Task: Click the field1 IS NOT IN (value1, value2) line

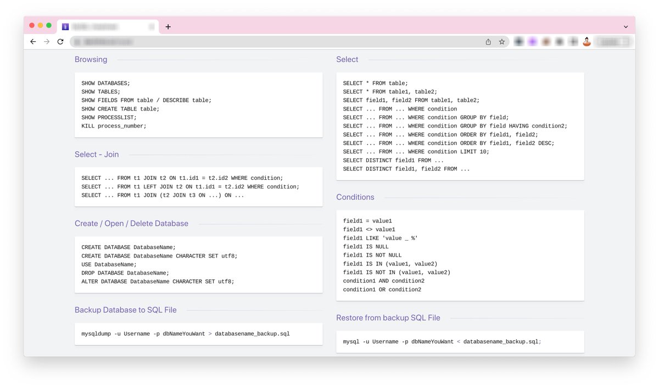Action: tap(396, 273)
